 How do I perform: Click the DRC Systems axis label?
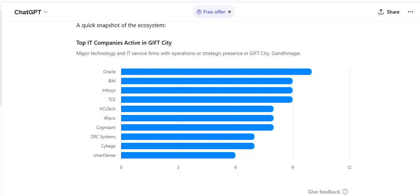tap(103, 137)
